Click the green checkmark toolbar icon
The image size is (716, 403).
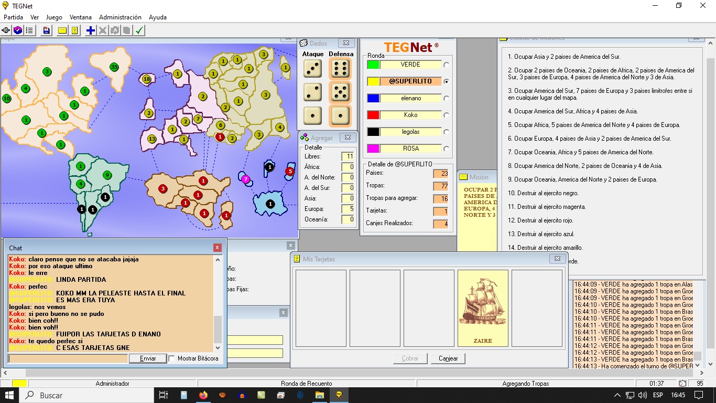[139, 30]
